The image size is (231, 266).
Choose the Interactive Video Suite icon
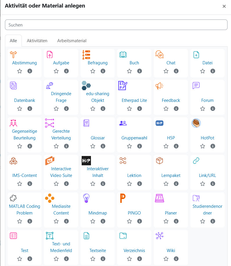click(x=50, y=161)
